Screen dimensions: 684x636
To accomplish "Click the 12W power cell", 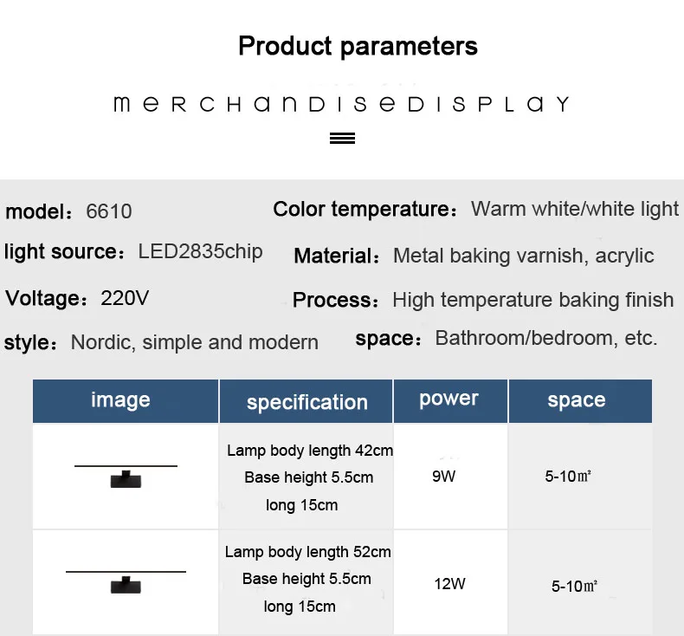I will tap(449, 584).
